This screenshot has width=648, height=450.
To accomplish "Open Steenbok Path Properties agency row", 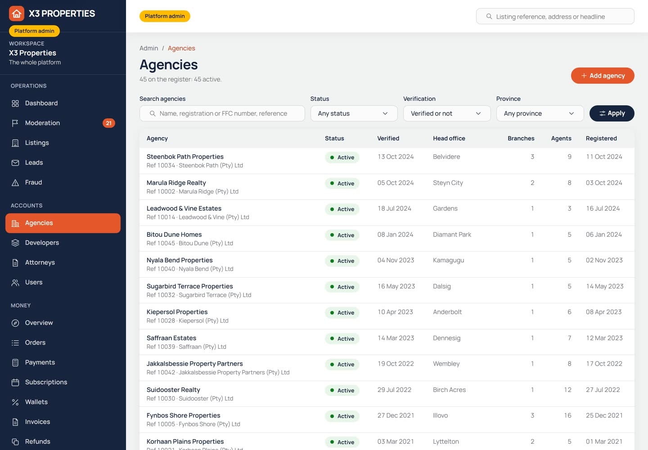I will pos(387,161).
